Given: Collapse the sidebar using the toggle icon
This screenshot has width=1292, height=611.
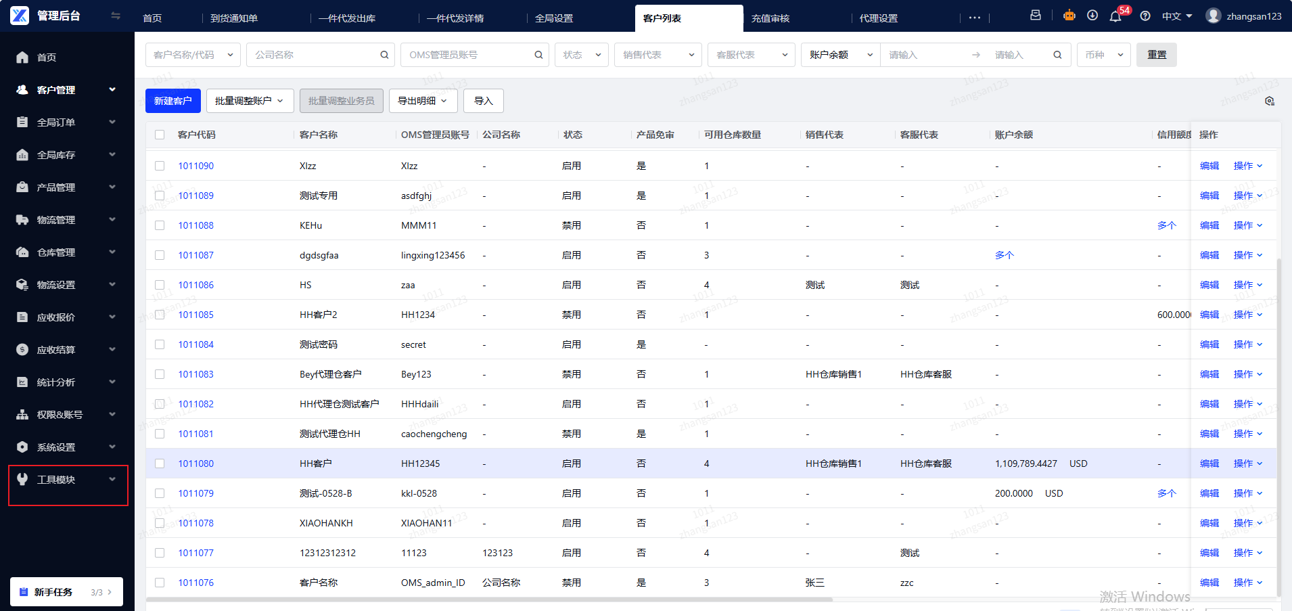Looking at the screenshot, I should click(x=116, y=16).
